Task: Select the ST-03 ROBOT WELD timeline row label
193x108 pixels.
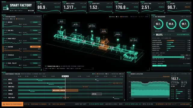Action: (9, 87)
